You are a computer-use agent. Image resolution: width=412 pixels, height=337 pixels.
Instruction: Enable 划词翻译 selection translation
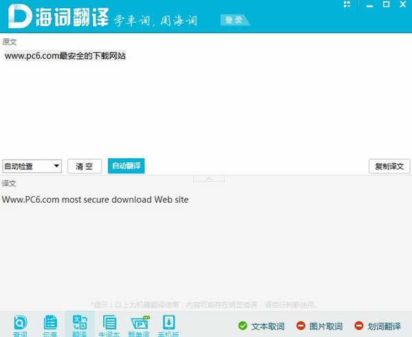coord(378,326)
